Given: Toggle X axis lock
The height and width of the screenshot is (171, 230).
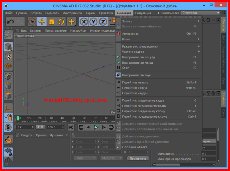Looking at the screenshot, I should (x=84, y=22).
